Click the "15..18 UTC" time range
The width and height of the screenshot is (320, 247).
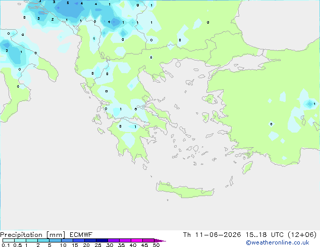tap(264, 235)
